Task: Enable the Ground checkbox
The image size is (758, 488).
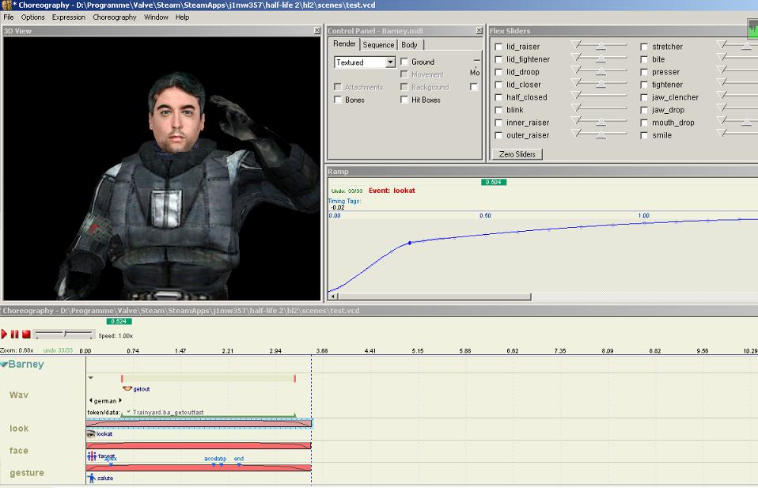Action: 404,62
